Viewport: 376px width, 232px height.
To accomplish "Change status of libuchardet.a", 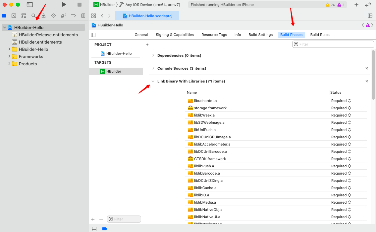I will (341, 101).
